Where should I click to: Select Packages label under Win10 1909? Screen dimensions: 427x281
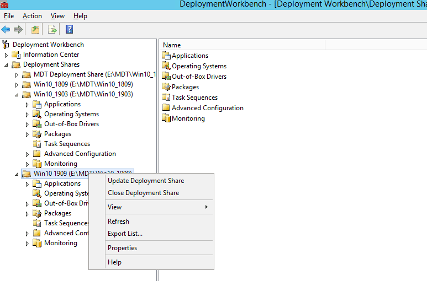click(58, 213)
